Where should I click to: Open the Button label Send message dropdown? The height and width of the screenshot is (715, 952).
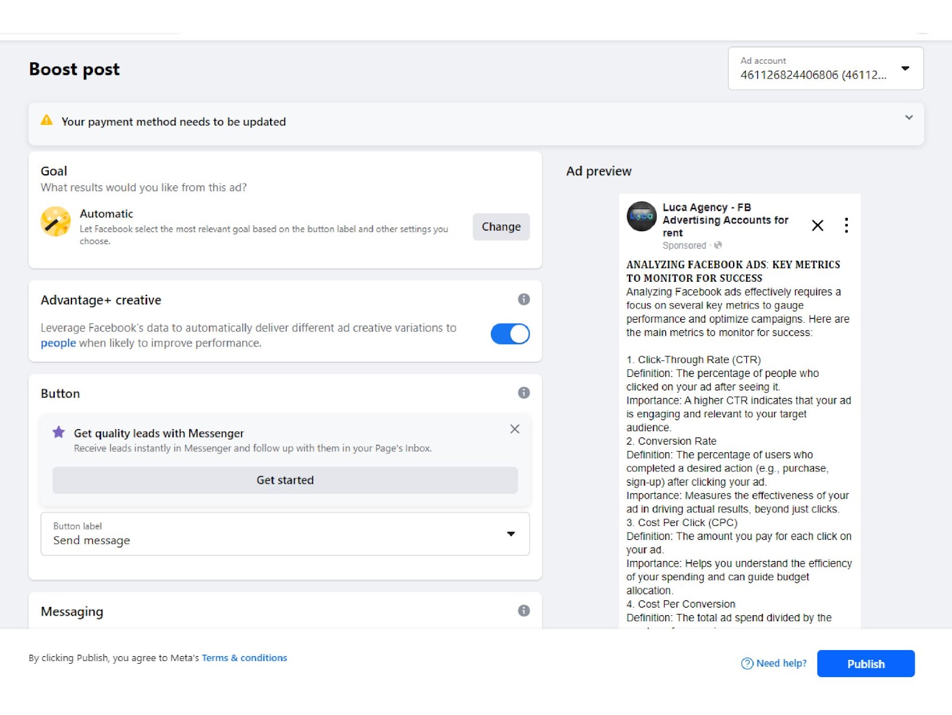[285, 534]
